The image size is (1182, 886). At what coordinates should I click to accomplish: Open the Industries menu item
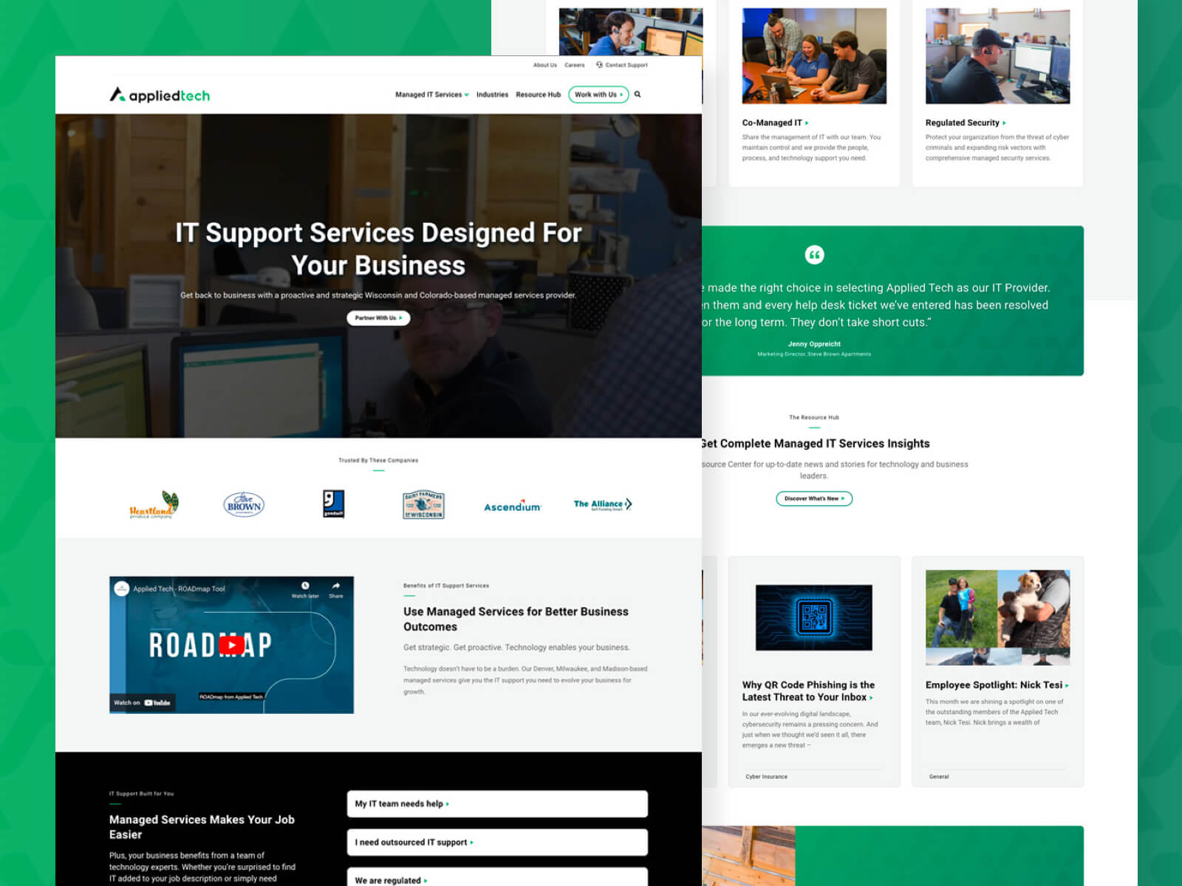click(492, 95)
